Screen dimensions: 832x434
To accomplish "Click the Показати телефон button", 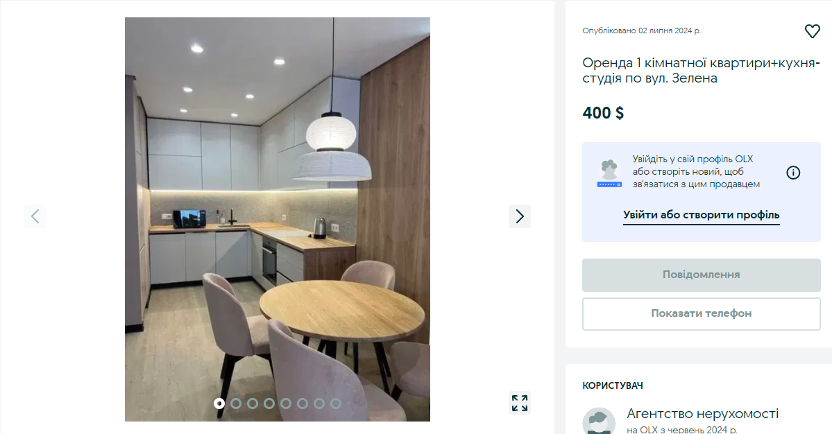I will point(701,313).
